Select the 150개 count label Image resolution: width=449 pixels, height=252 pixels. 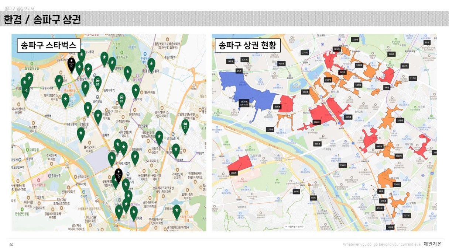pyautogui.click(x=343, y=165)
